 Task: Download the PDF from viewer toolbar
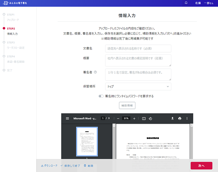click(x=172, y=119)
